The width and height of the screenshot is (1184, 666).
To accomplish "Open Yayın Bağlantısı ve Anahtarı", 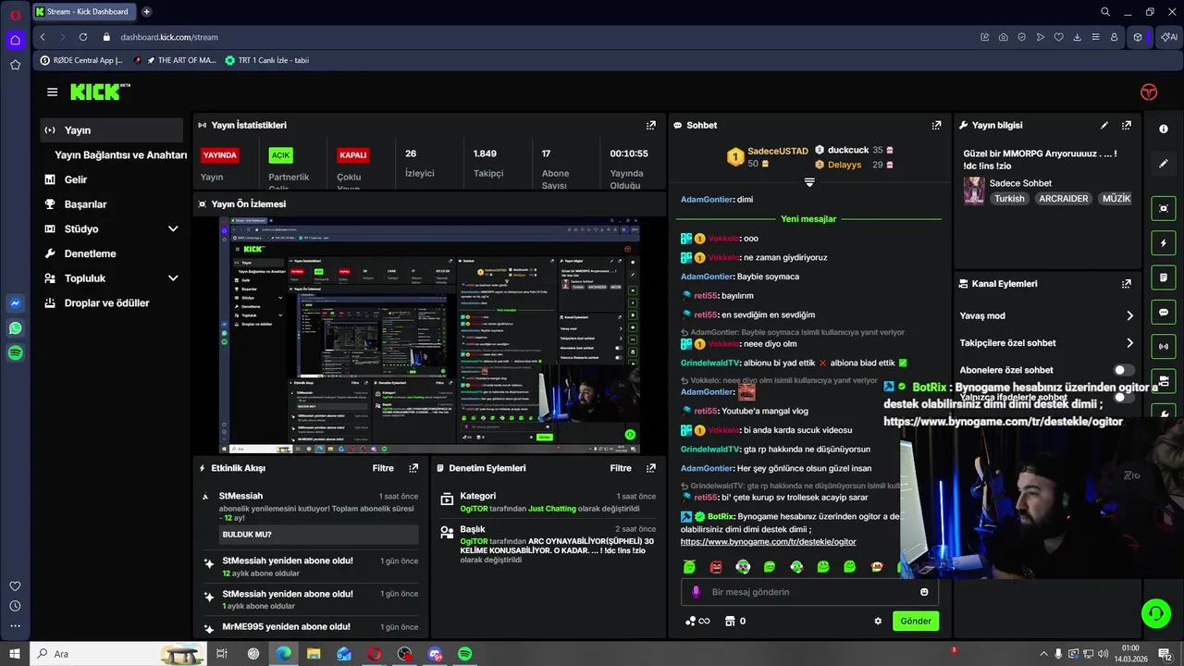I will [120, 154].
